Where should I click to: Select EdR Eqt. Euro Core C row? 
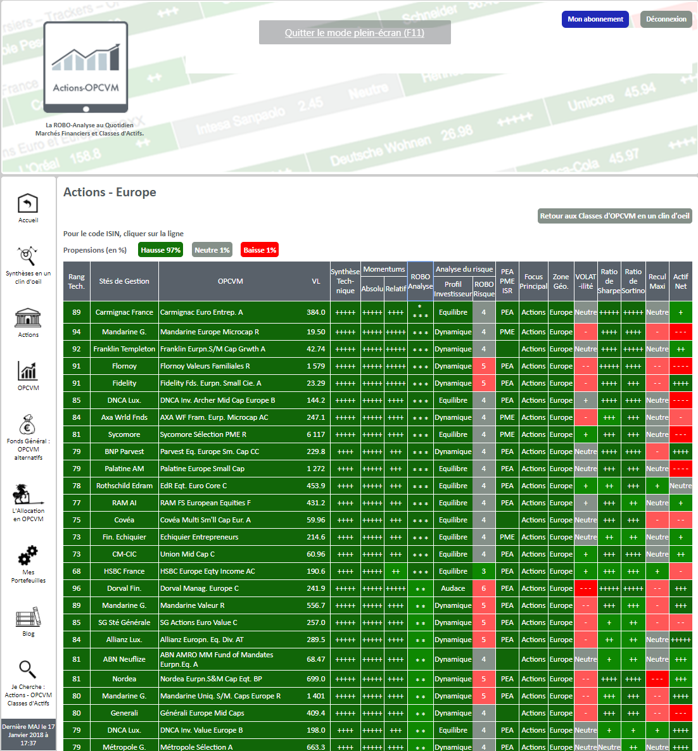click(378, 486)
